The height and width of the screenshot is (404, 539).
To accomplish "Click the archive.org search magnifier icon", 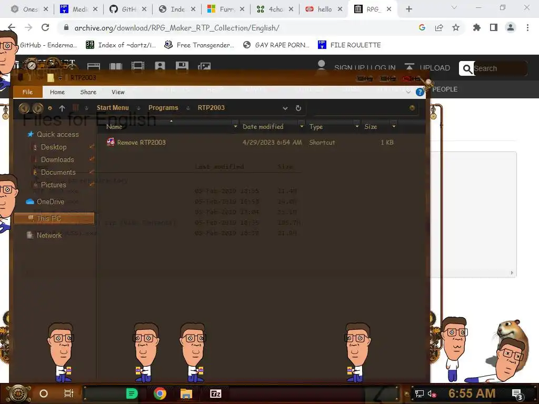I will tap(467, 69).
